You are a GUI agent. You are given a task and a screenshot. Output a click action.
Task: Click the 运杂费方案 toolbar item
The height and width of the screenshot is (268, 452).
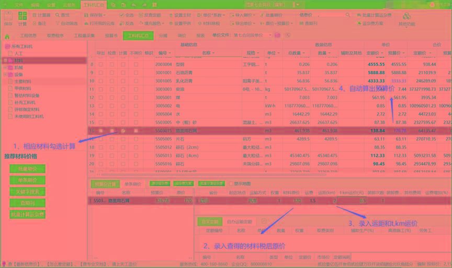(370, 24)
